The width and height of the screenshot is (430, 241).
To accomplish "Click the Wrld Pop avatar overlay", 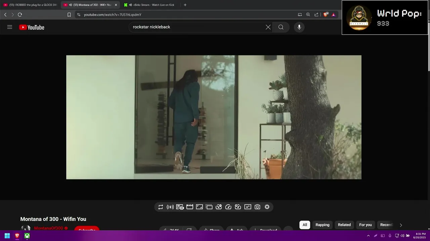I will [x=359, y=17].
